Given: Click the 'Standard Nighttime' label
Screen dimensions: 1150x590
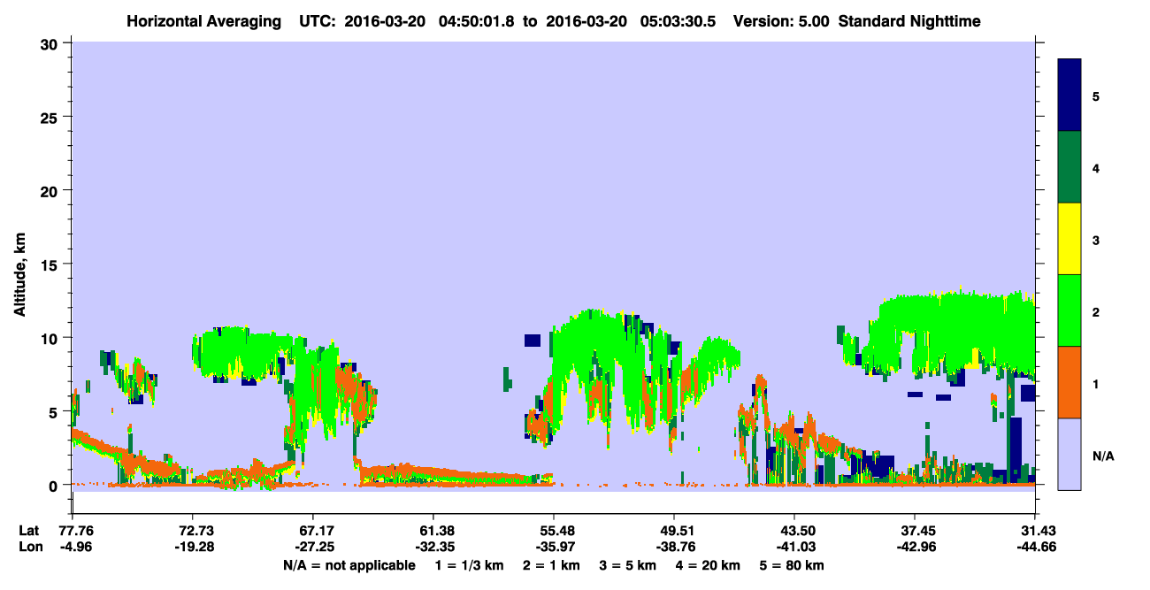Looking at the screenshot, I should (909, 20).
